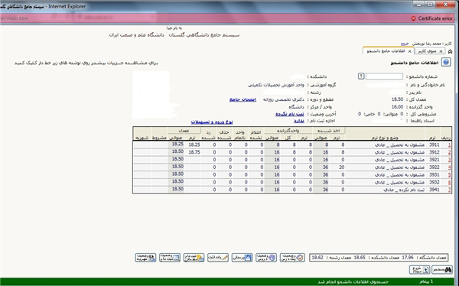Click the شماره دانشجو student number input field
Image resolution: width=459 pixels, height=286 pixels.
[x=384, y=76]
